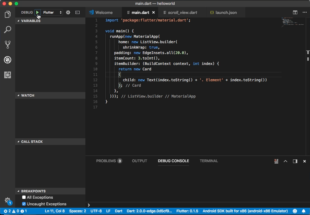310x215 pixels.
Task: Click 'void main()' on line 3
Action: pyautogui.click(x=117, y=31)
